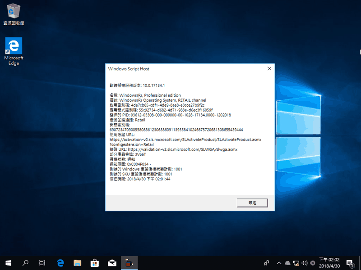The width and height of the screenshot is (361, 270).
Task: Click the validation-v2.sls.microsoft.com URL line
Action: pos(173,149)
